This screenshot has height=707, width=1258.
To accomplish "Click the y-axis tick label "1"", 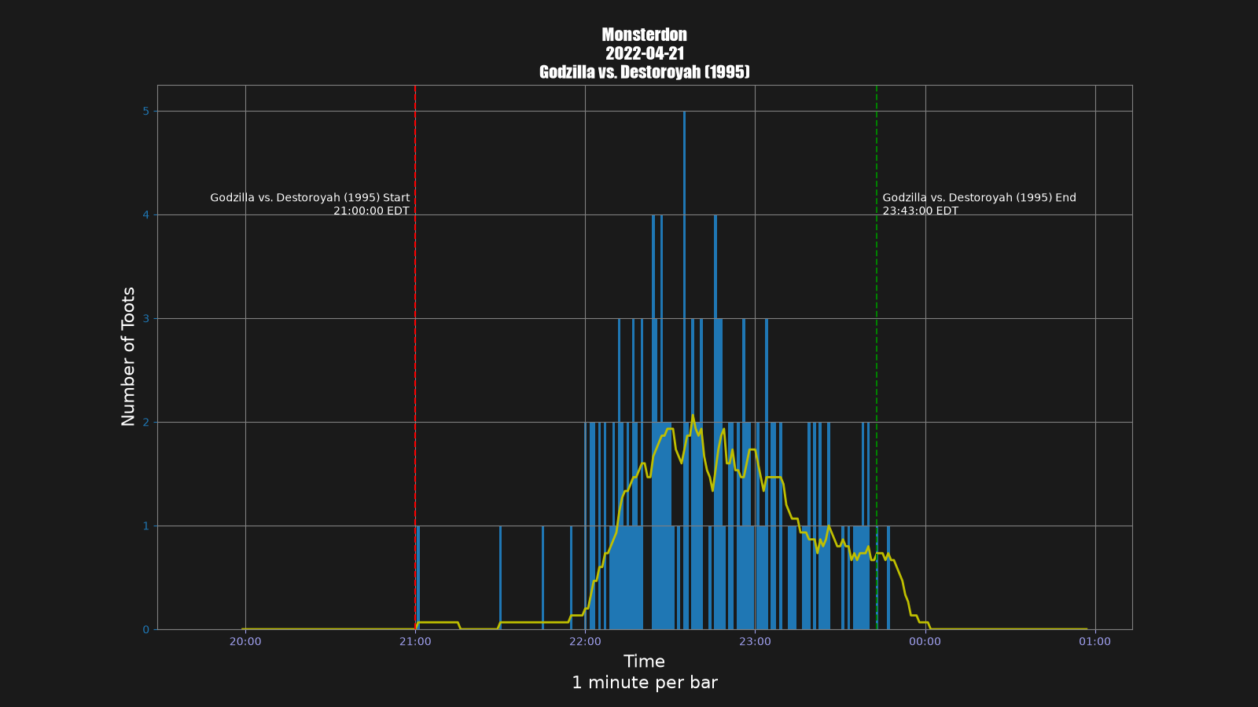I will 145,526.
